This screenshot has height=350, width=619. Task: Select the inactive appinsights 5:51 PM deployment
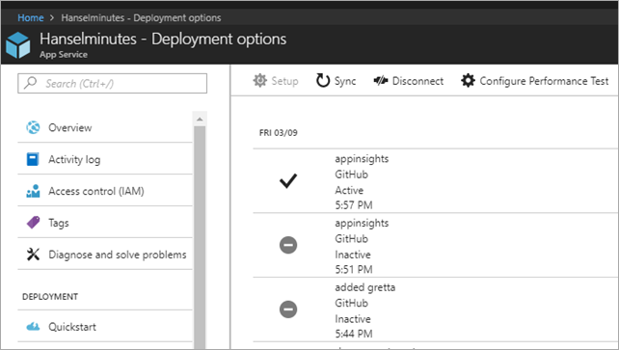(436, 246)
